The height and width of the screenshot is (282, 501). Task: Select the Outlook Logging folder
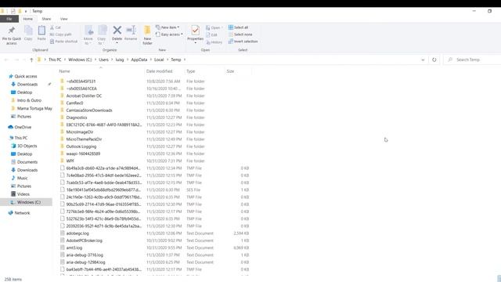click(x=81, y=146)
